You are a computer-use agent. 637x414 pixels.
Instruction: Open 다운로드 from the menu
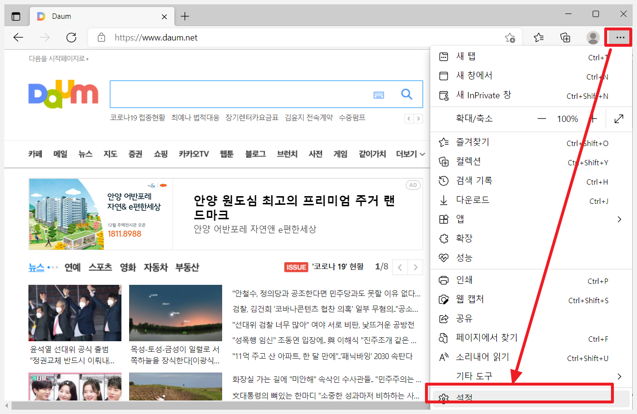[531, 200]
